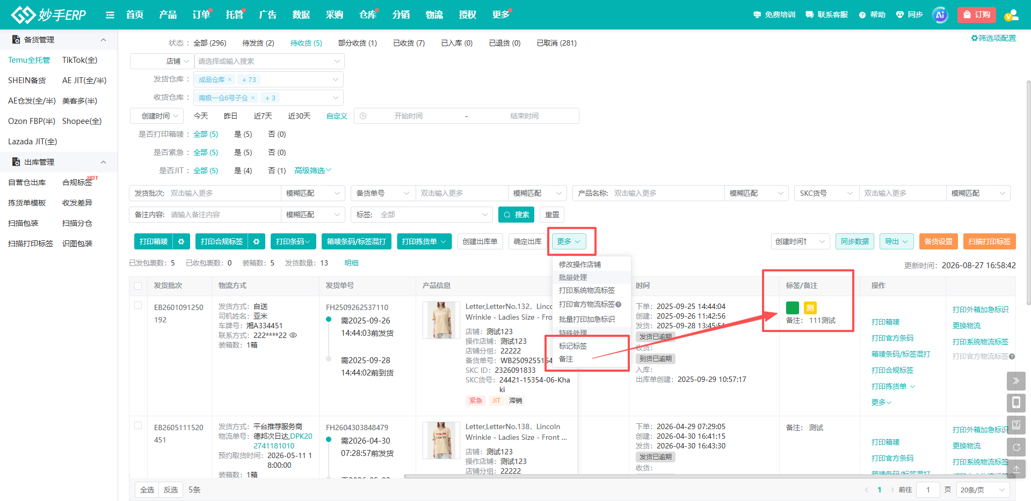Open the 创建时间 sort dropdown

click(801, 242)
